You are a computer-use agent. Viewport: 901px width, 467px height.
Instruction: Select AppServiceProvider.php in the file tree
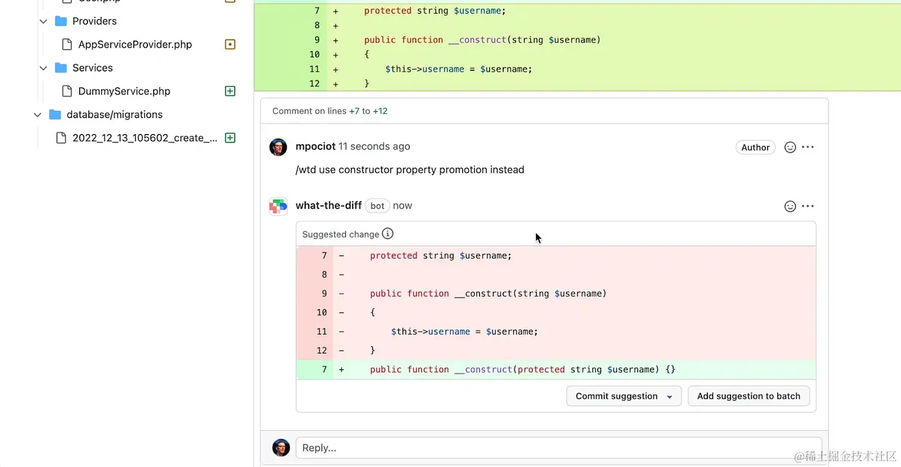[135, 44]
